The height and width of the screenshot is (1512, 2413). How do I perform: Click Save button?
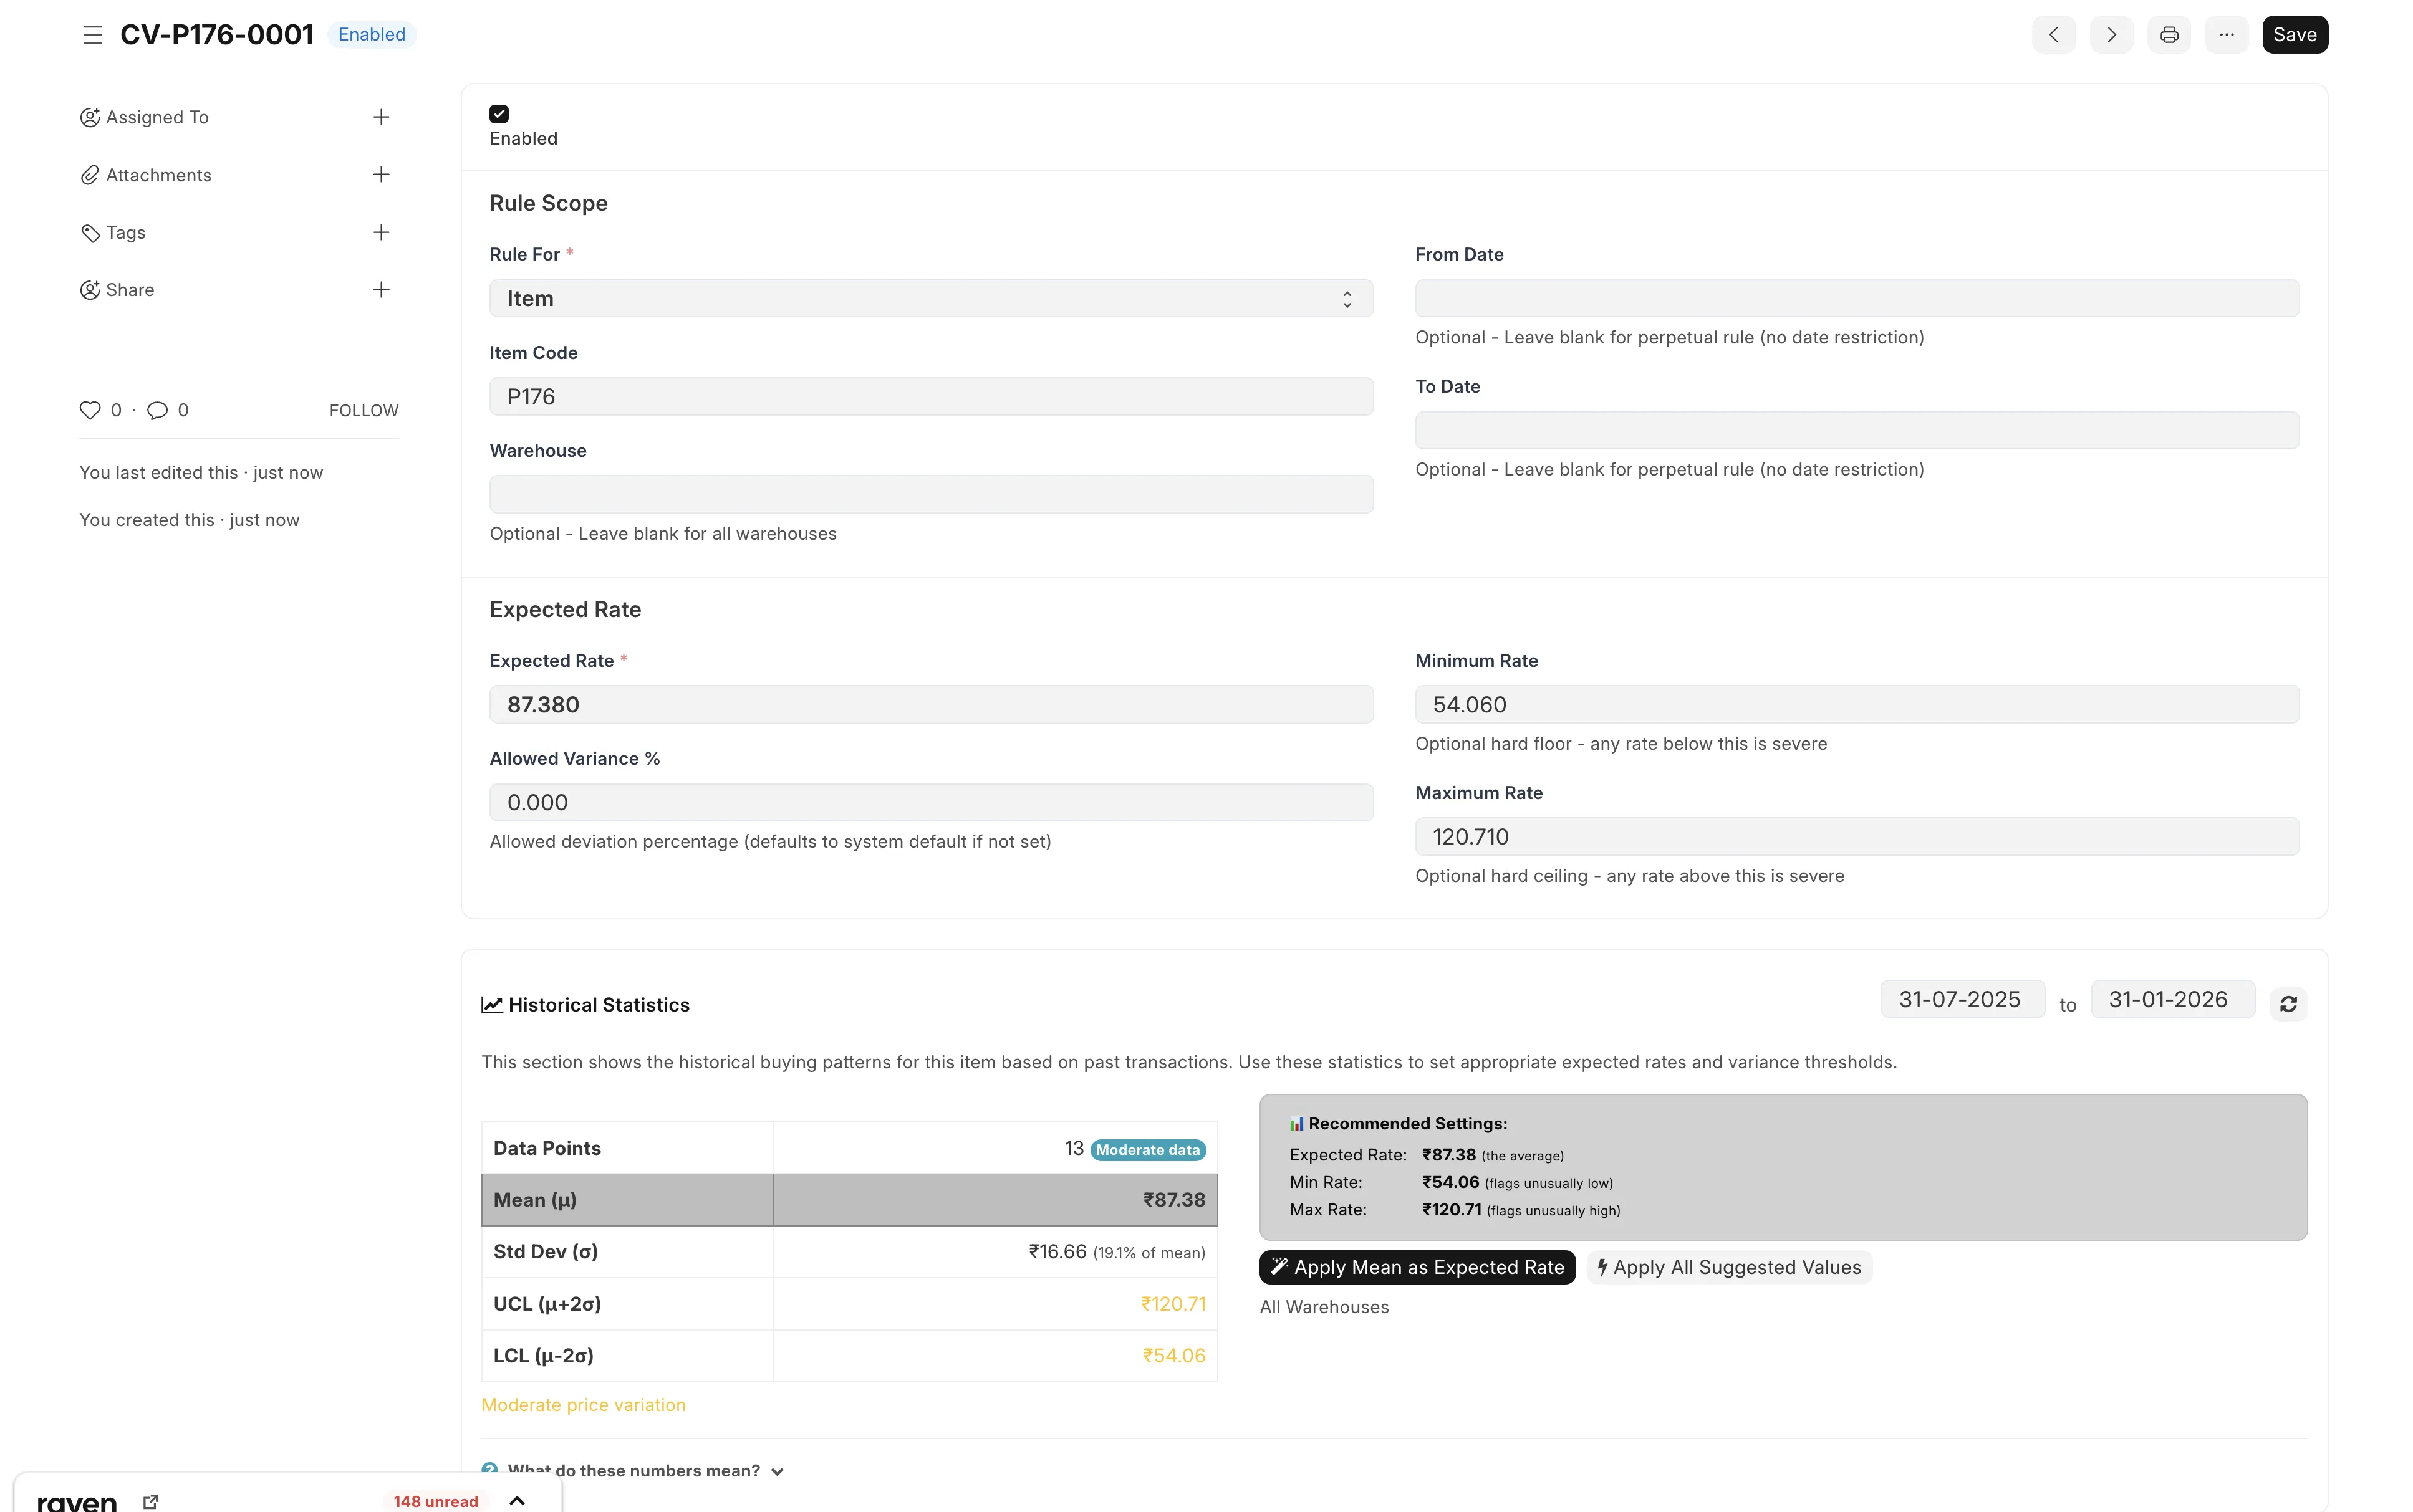(2294, 35)
